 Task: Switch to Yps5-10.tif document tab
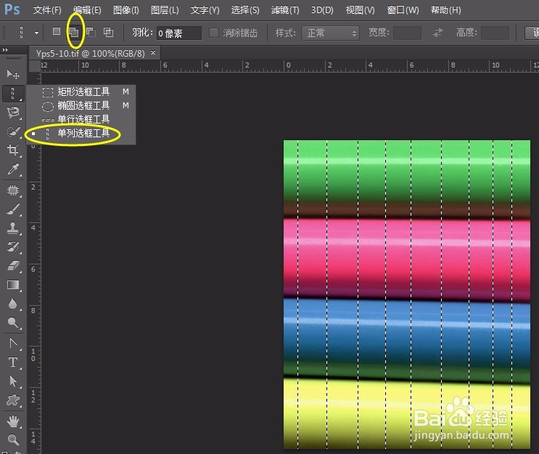(x=91, y=53)
